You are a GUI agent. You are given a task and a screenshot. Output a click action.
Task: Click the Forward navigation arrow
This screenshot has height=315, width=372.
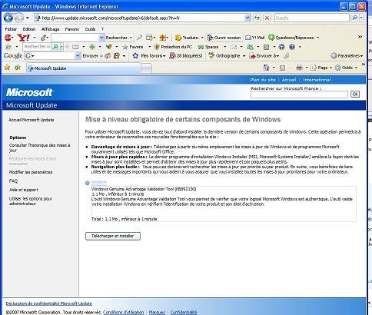(x=18, y=18)
